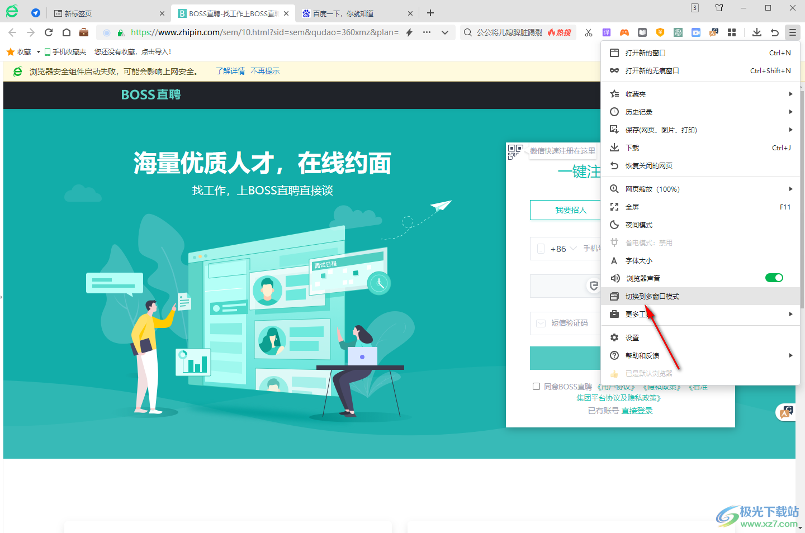Select 打开新的无痕窗口 menu item
The image size is (805, 533).
tap(700, 70)
